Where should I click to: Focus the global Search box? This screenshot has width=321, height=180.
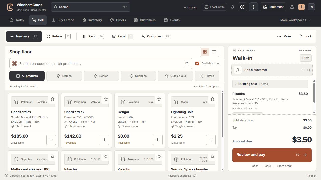(x=91, y=7)
